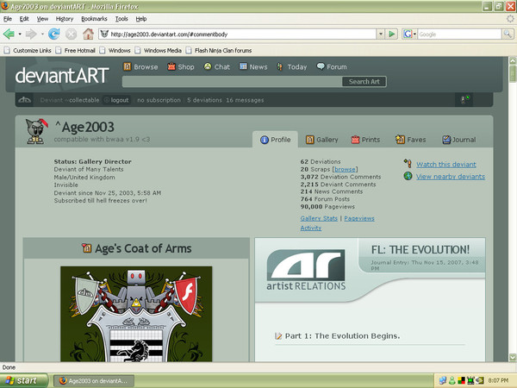The width and height of the screenshot is (517, 388).
Task: Click View nearby deviants link
Action: pos(451,177)
